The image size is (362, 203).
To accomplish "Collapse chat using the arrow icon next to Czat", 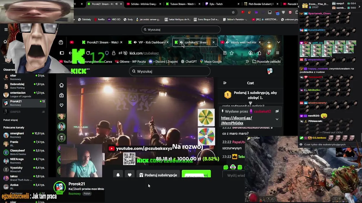I will tap(225, 83).
